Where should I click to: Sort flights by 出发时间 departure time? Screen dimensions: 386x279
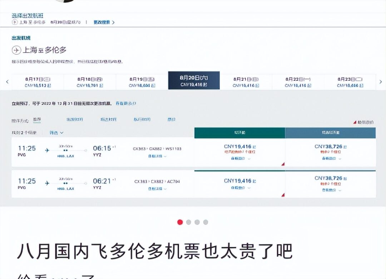[75, 119]
